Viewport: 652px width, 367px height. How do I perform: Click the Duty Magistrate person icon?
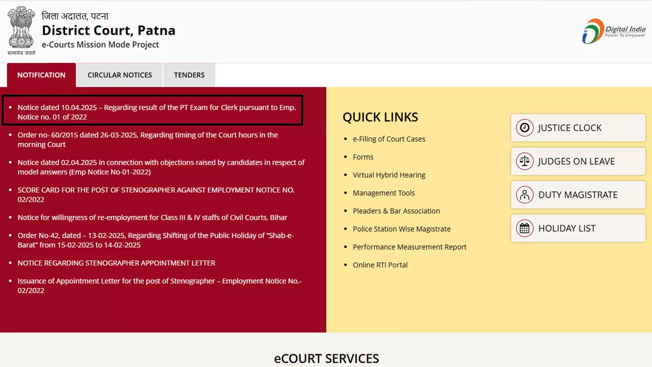click(x=524, y=195)
